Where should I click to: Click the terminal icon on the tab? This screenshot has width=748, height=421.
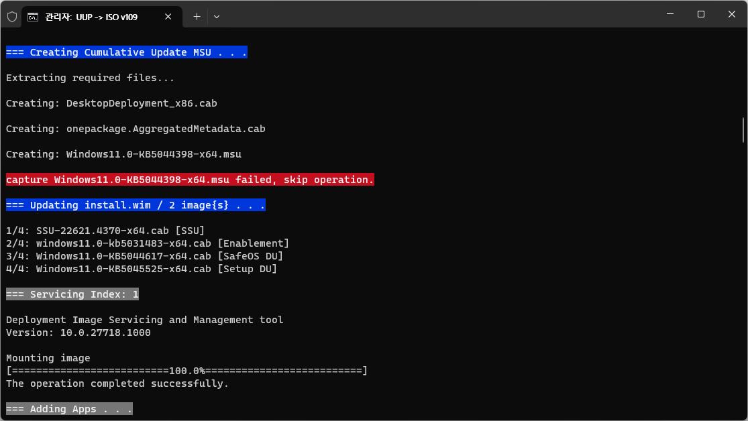33,17
